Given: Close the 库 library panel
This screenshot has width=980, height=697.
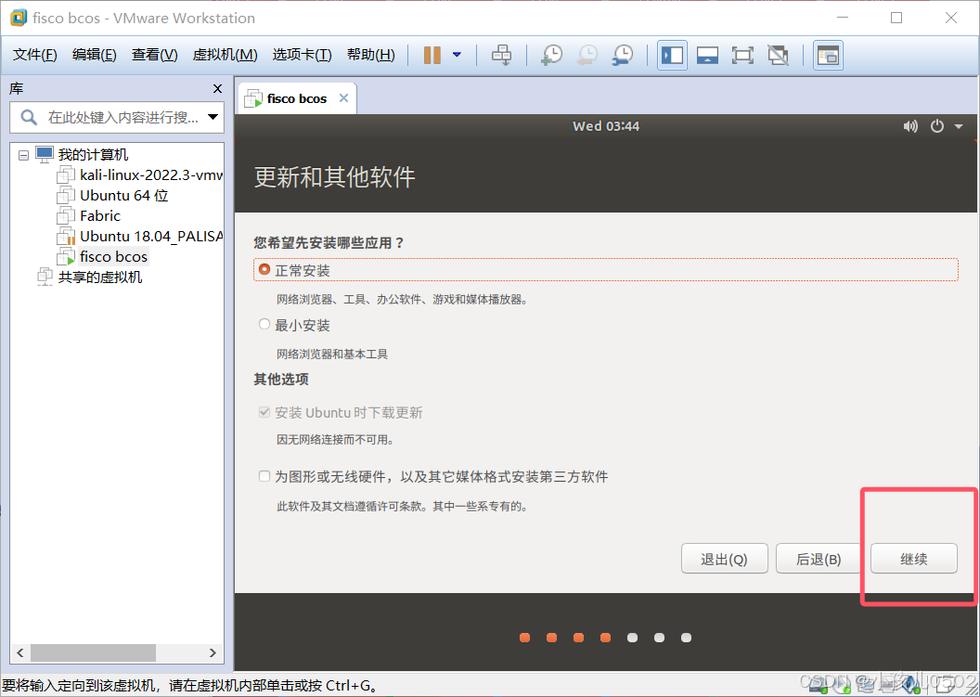Looking at the screenshot, I should pos(217,89).
